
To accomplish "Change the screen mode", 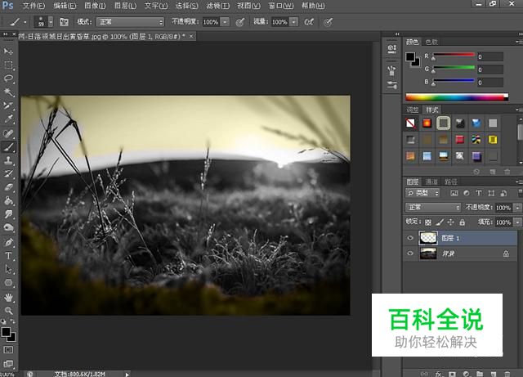I will click(x=8, y=363).
